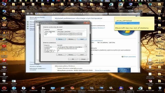Click the System breadcrumb in address bar

(x=86, y=14)
